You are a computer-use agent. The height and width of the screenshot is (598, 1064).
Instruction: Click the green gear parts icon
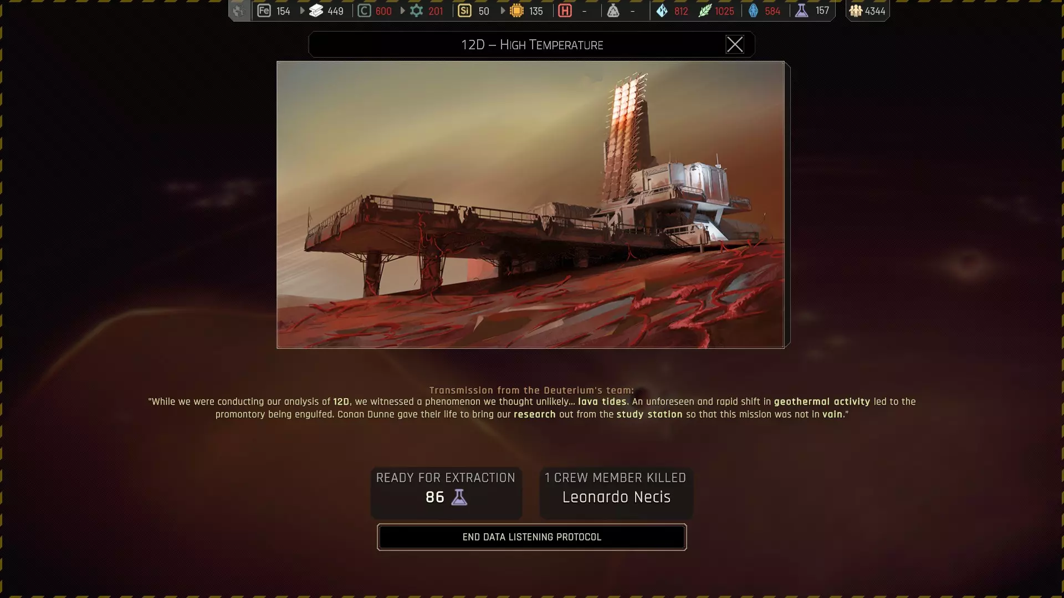[x=416, y=11]
